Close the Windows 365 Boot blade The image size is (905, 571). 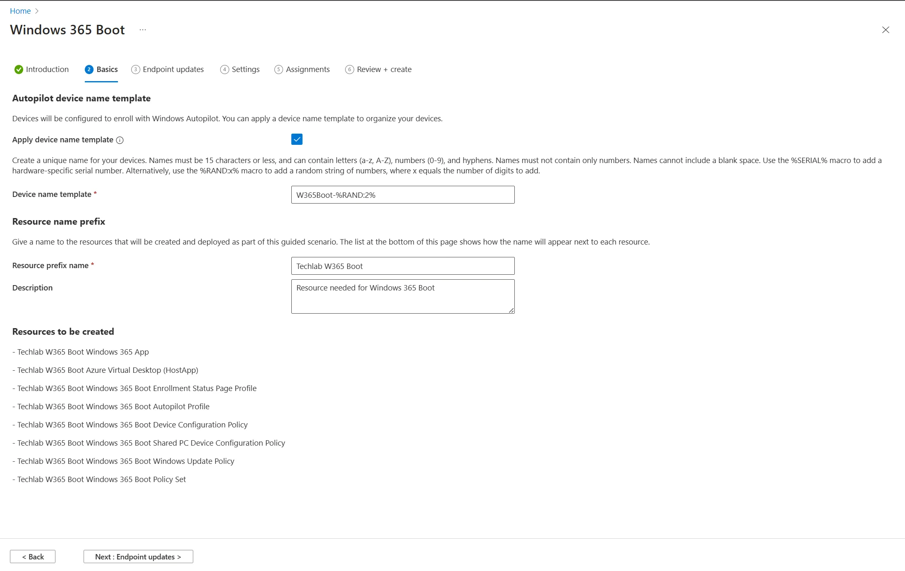tap(886, 30)
